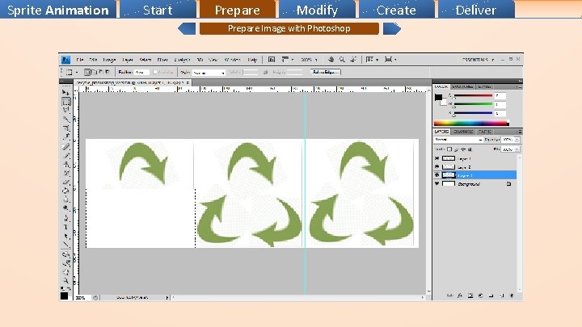Select the Move tool
The height and width of the screenshot is (327, 582).
pyautogui.click(x=65, y=92)
